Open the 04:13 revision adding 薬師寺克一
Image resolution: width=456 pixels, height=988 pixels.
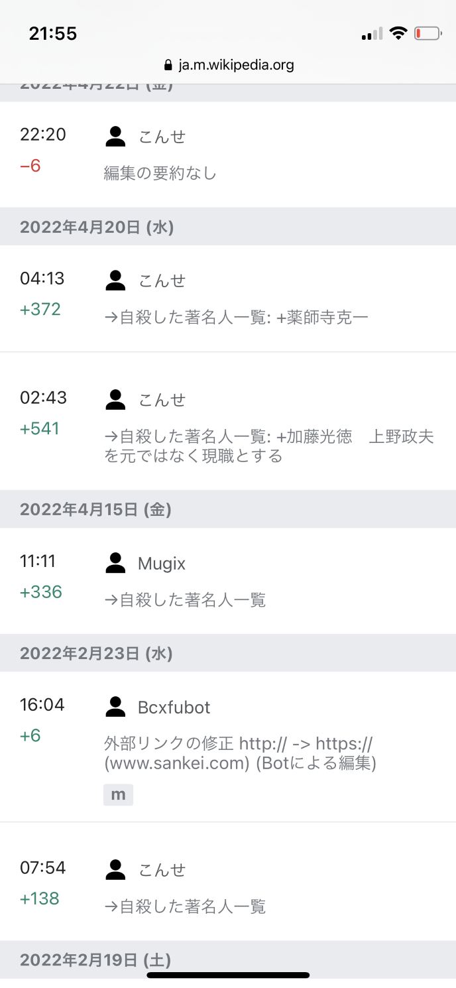click(43, 279)
